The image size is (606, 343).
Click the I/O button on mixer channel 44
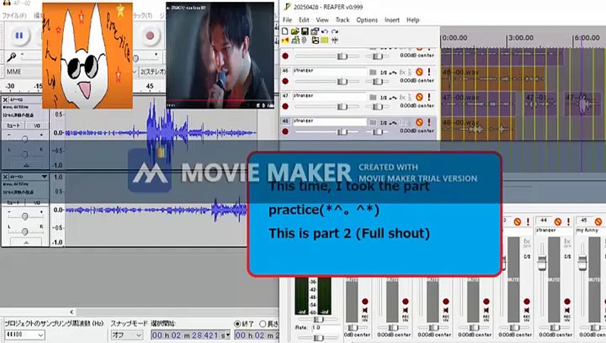click(x=567, y=257)
